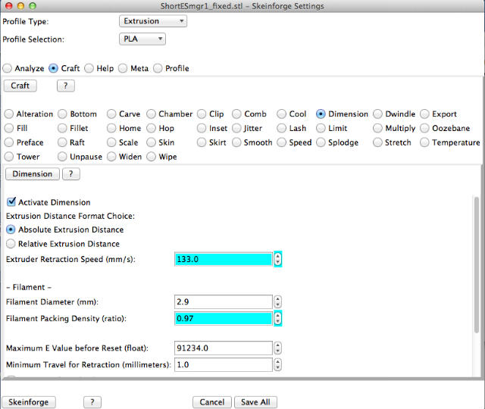The height and width of the screenshot is (409, 485).
Task: Switch to the Cool plugin
Action: click(x=281, y=114)
